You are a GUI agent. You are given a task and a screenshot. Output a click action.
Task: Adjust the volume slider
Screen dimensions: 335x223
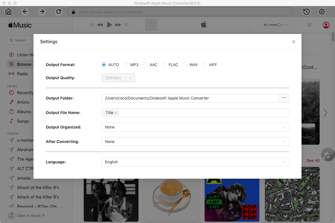click(279, 25)
